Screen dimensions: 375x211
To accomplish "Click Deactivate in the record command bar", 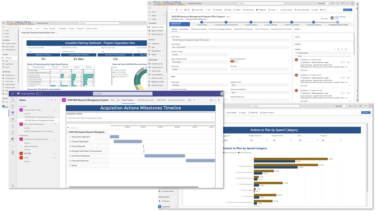I will [217, 10].
